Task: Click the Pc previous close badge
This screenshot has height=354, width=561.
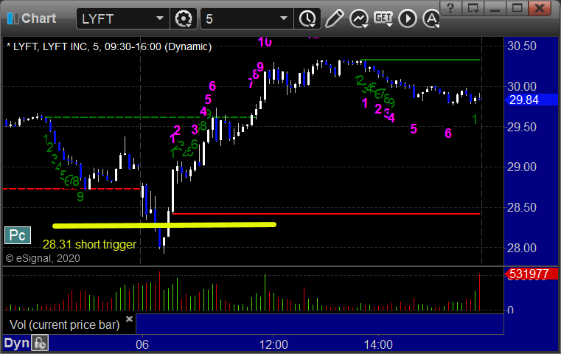Action: (18, 235)
